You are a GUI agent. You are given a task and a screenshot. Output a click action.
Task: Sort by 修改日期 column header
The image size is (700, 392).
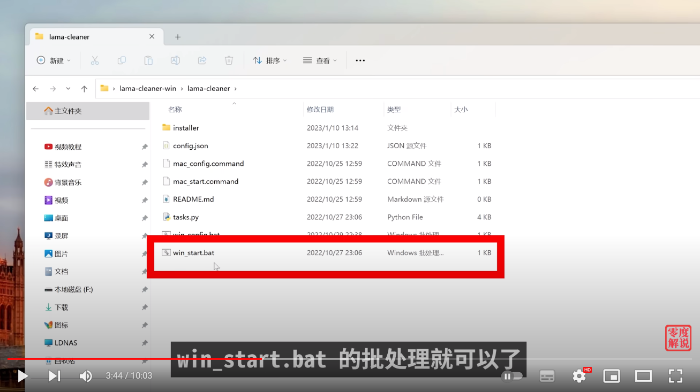click(x=320, y=110)
